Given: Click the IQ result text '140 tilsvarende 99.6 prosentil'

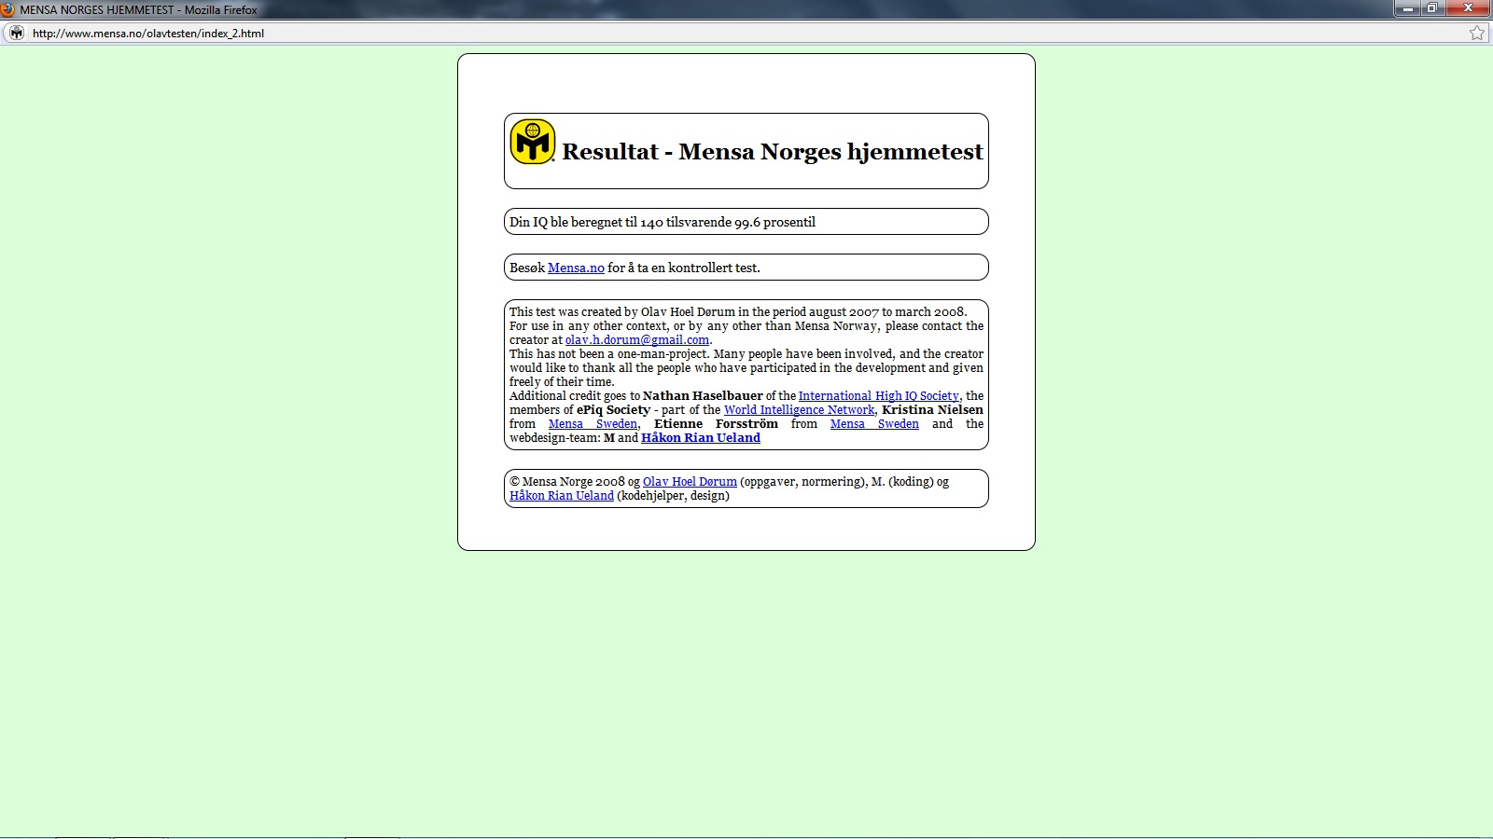Looking at the screenshot, I should [x=728, y=222].
